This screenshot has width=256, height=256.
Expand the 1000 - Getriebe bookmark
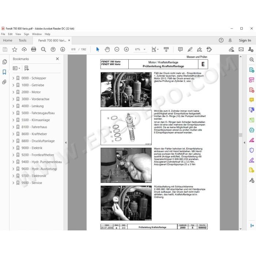[x=13, y=85]
